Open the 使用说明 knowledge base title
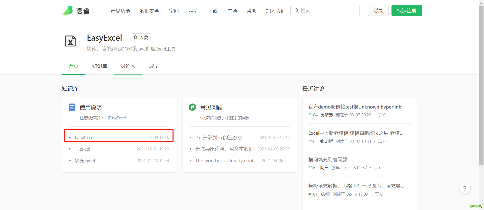The width and height of the screenshot is (484, 210). click(x=91, y=107)
